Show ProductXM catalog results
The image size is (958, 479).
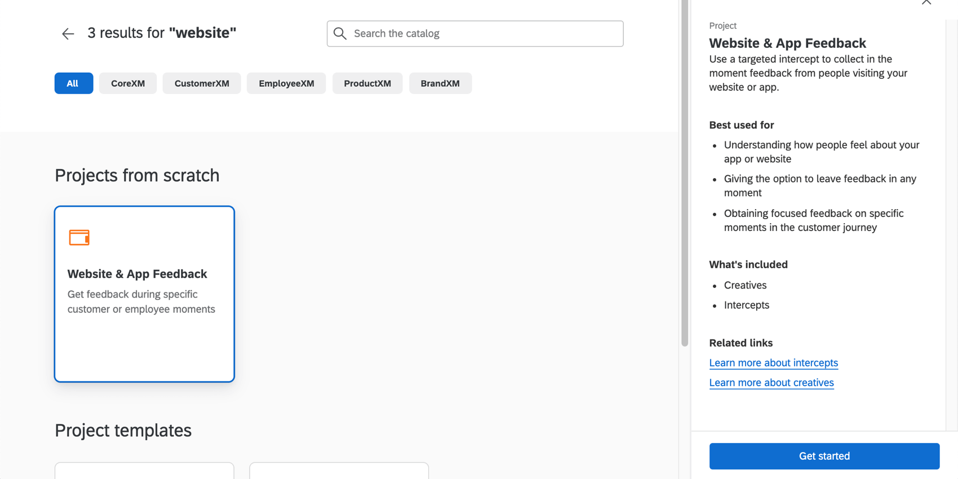point(367,83)
